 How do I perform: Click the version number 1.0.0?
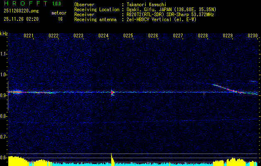pyautogui.click(x=56, y=4)
